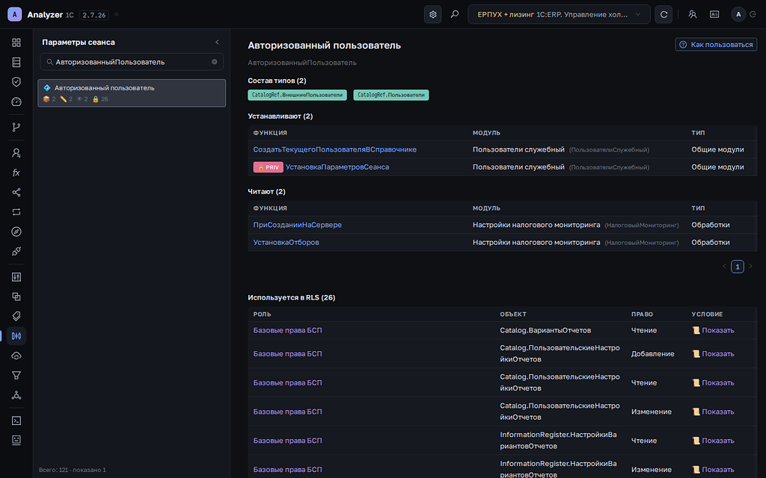Open Базовые права БСП role for Catalog.ВариантыОтчетов
Viewport: 766px width, 478px height.
[287, 330]
